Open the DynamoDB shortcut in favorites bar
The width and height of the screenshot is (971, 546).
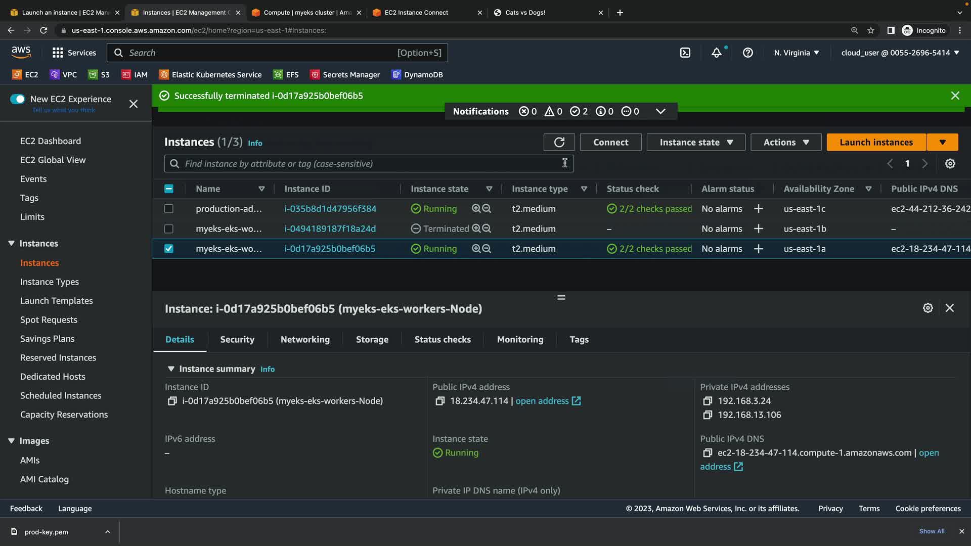point(417,75)
